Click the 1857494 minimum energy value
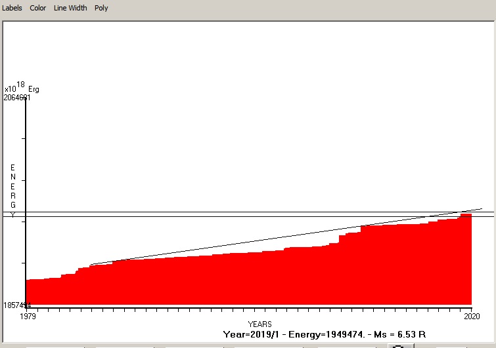 [17, 306]
